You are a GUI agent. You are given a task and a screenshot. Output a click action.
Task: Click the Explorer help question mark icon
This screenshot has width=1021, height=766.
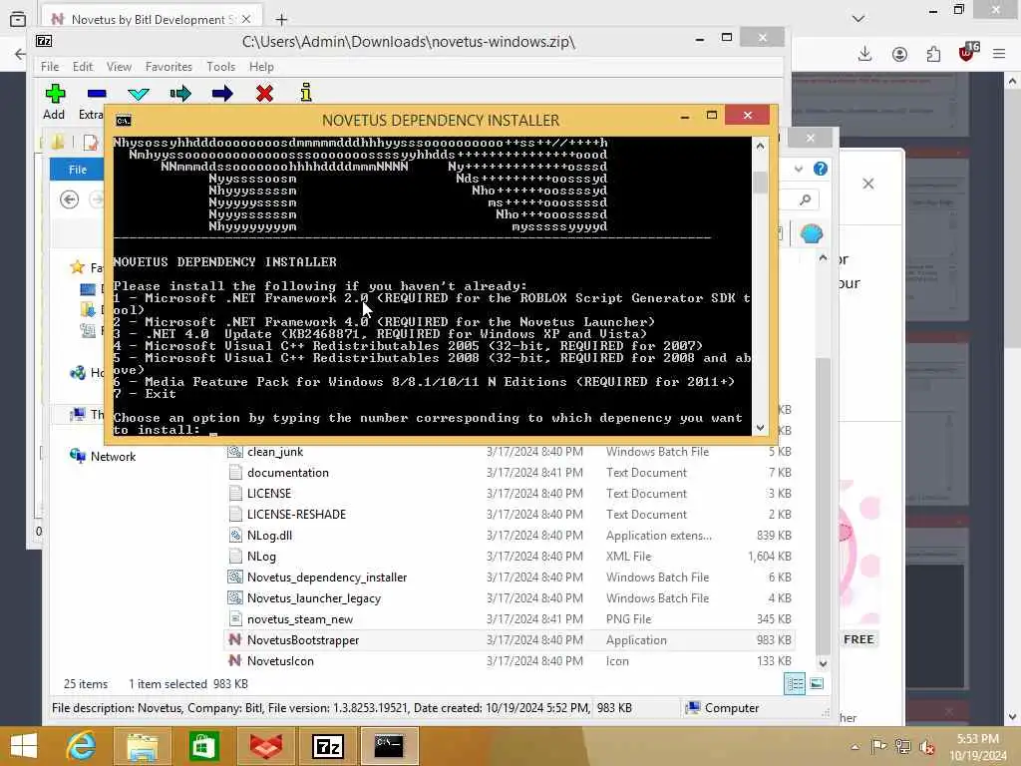click(x=821, y=170)
